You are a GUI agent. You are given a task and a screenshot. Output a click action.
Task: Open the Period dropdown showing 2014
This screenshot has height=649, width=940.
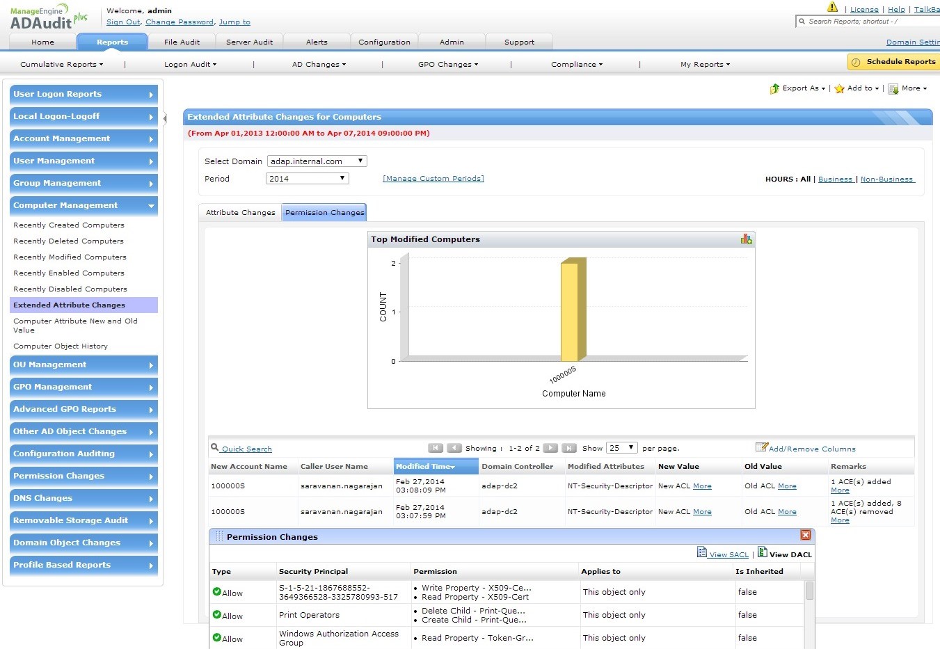click(307, 179)
